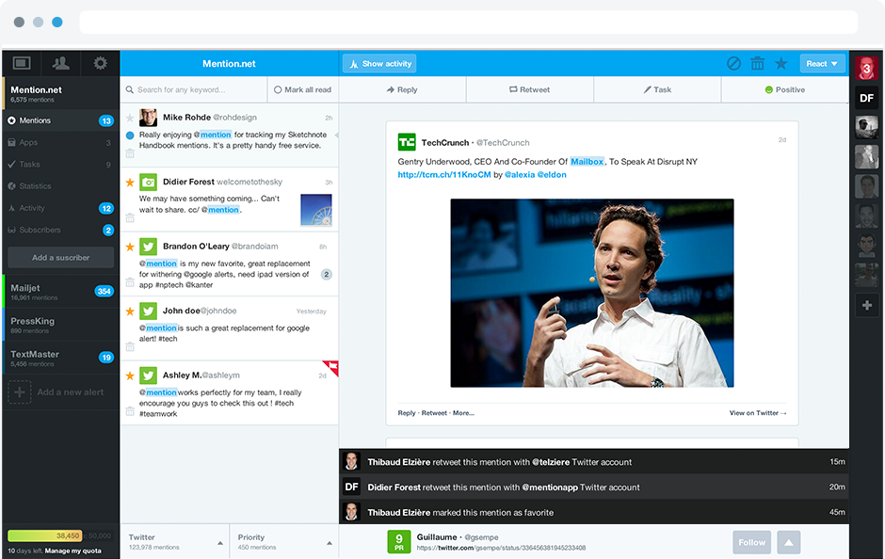Delete the mention with the trash icon
The image size is (885, 559).
click(x=758, y=63)
